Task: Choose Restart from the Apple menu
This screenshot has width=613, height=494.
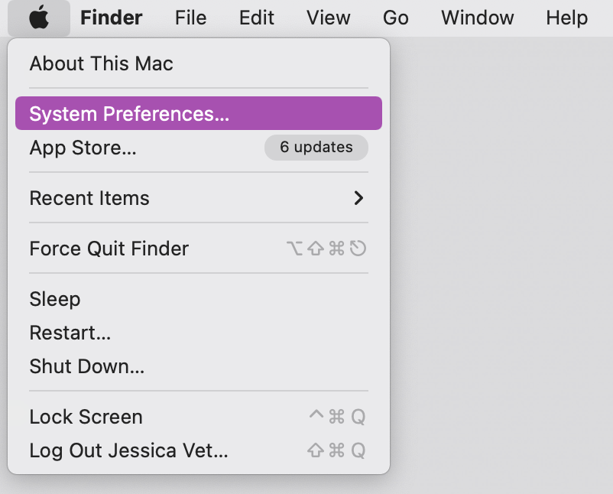Action: click(199, 333)
